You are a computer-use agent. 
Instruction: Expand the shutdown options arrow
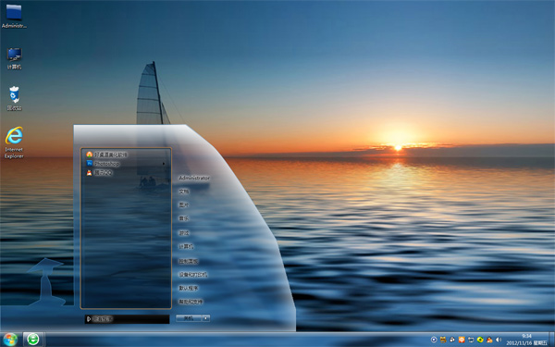point(206,318)
